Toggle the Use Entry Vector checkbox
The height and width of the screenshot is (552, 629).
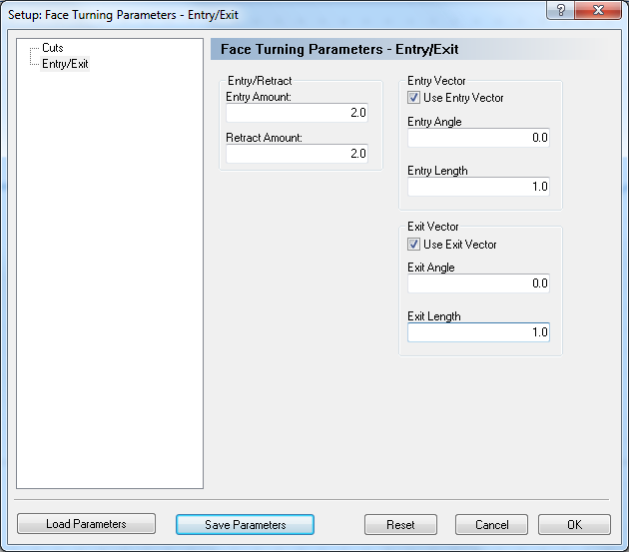[x=413, y=98]
